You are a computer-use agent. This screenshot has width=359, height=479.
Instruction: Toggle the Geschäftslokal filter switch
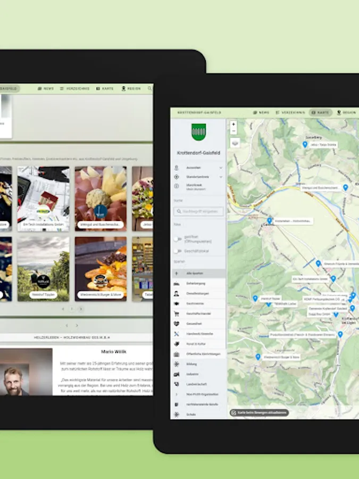point(177,251)
